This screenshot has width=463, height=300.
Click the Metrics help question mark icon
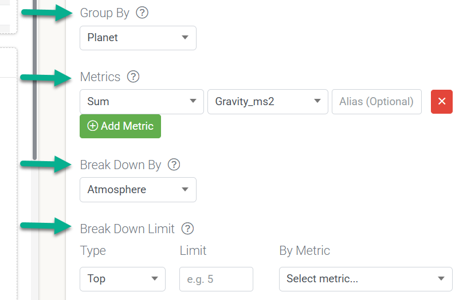click(x=133, y=77)
